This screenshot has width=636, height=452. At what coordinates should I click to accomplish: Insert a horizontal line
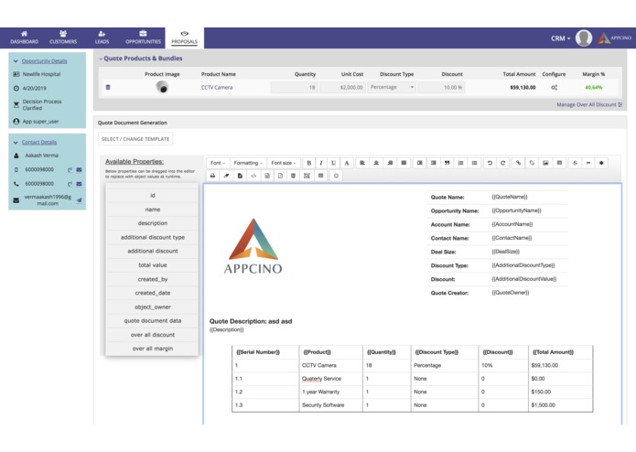click(x=588, y=163)
